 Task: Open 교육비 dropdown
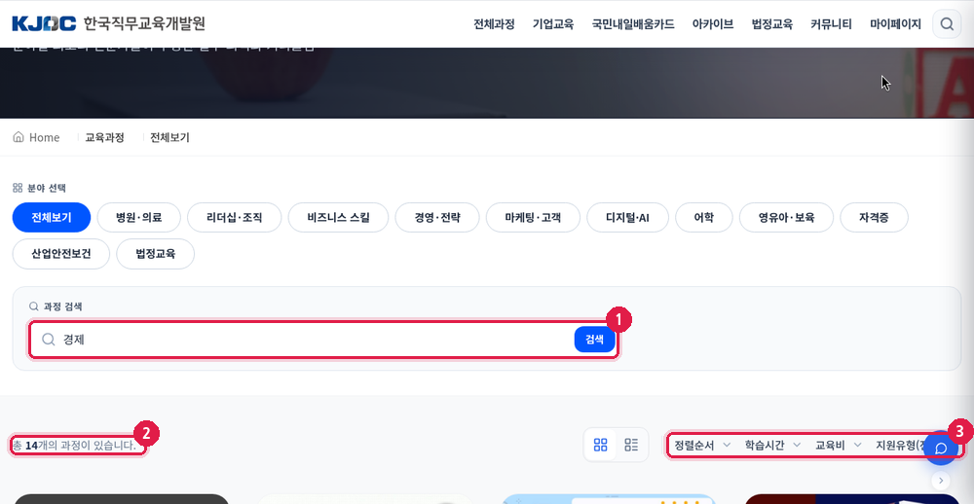click(x=838, y=445)
